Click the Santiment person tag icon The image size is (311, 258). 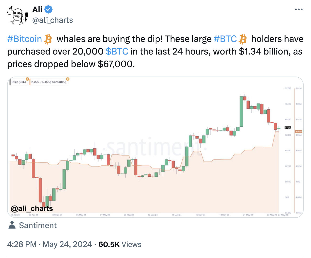point(12,225)
